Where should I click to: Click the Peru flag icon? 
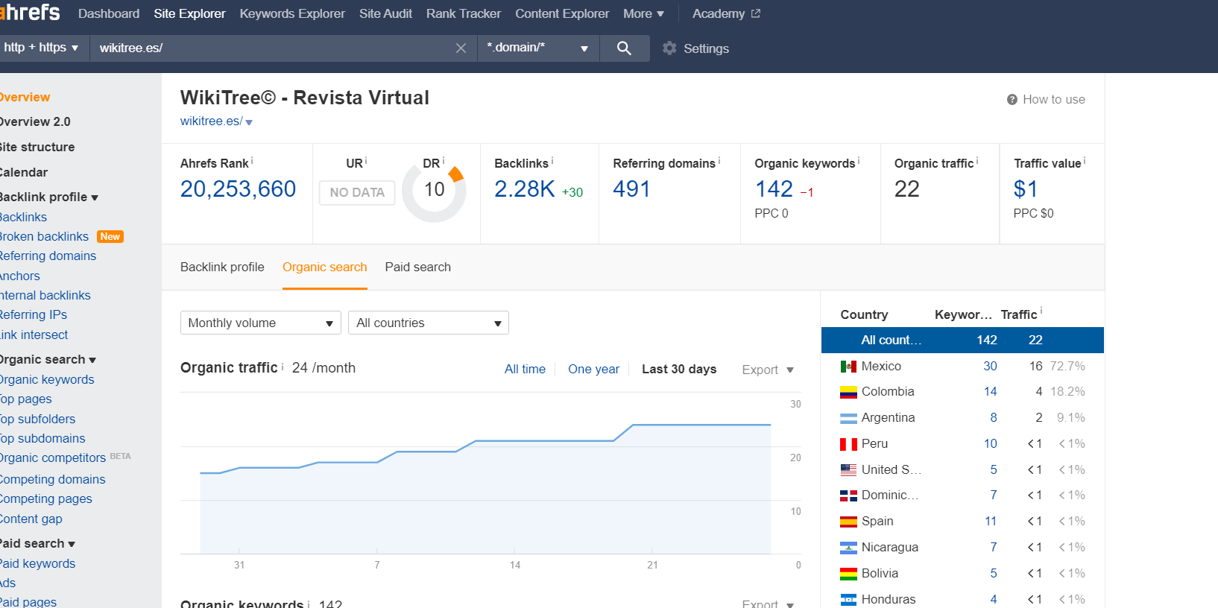point(848,444)
